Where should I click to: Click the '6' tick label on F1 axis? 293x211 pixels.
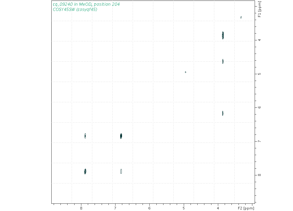(259, 107)
